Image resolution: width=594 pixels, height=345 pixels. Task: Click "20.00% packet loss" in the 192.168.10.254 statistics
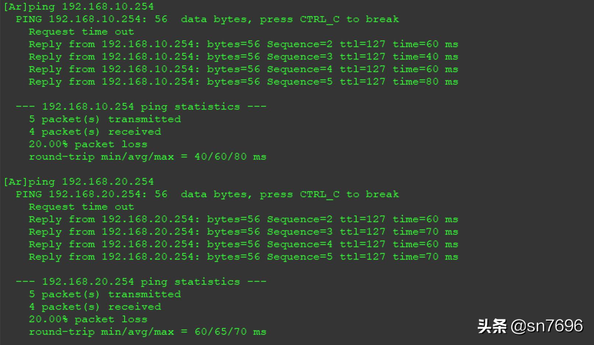[x=88, y=145]
